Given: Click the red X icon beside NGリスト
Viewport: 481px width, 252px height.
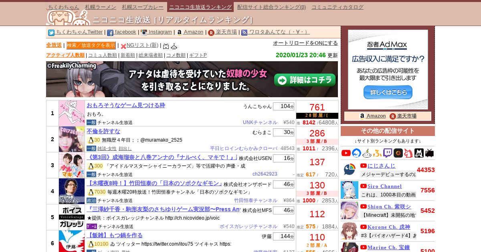Looking at the screenshot, I should click(123, 46).
